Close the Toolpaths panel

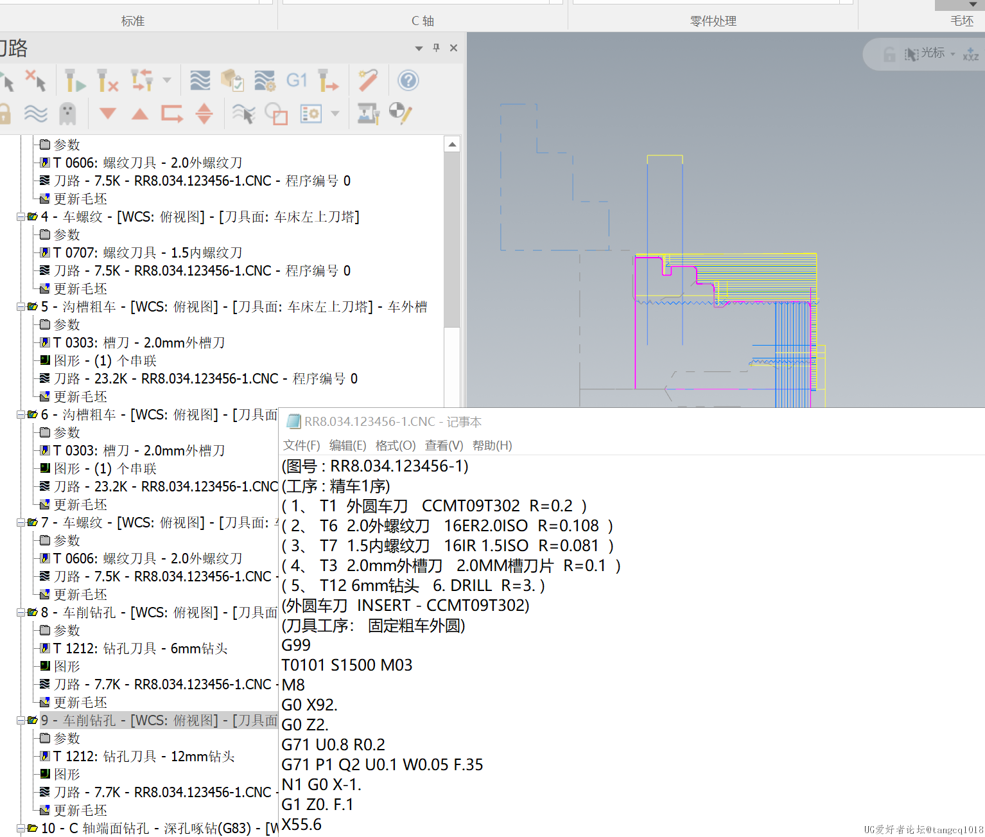453,48
